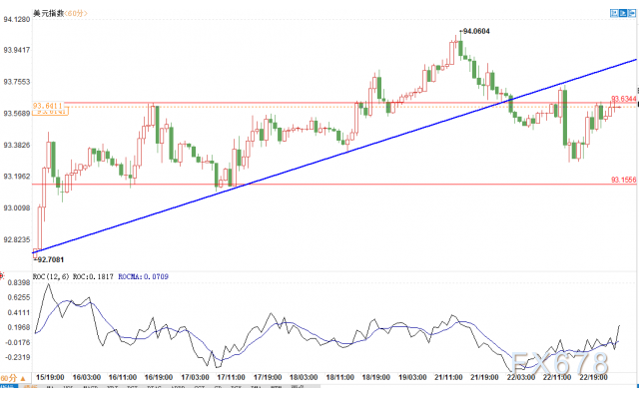This screenshot has height=399, width=639.
Task: Click the 19/03:00 time axis label
Action: click(412, 377)
